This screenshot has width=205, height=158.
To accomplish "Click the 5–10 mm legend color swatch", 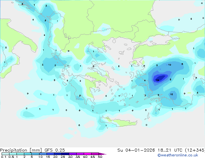I will [35, 154].
